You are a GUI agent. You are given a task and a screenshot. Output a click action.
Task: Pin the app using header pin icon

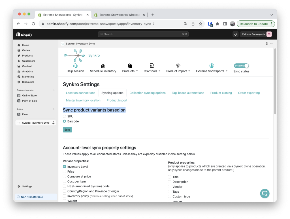266,44
